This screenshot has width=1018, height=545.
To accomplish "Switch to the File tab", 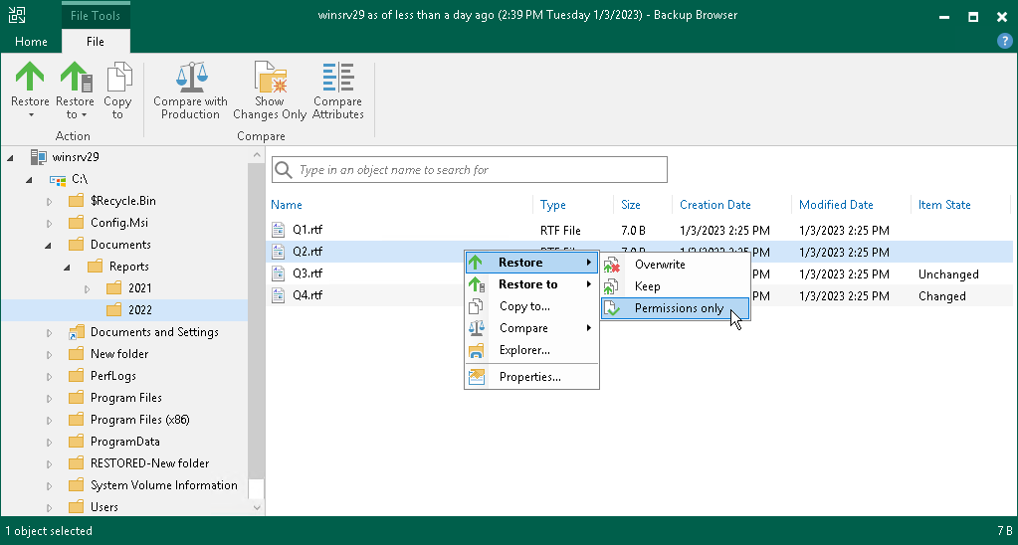I will [96, 42].
